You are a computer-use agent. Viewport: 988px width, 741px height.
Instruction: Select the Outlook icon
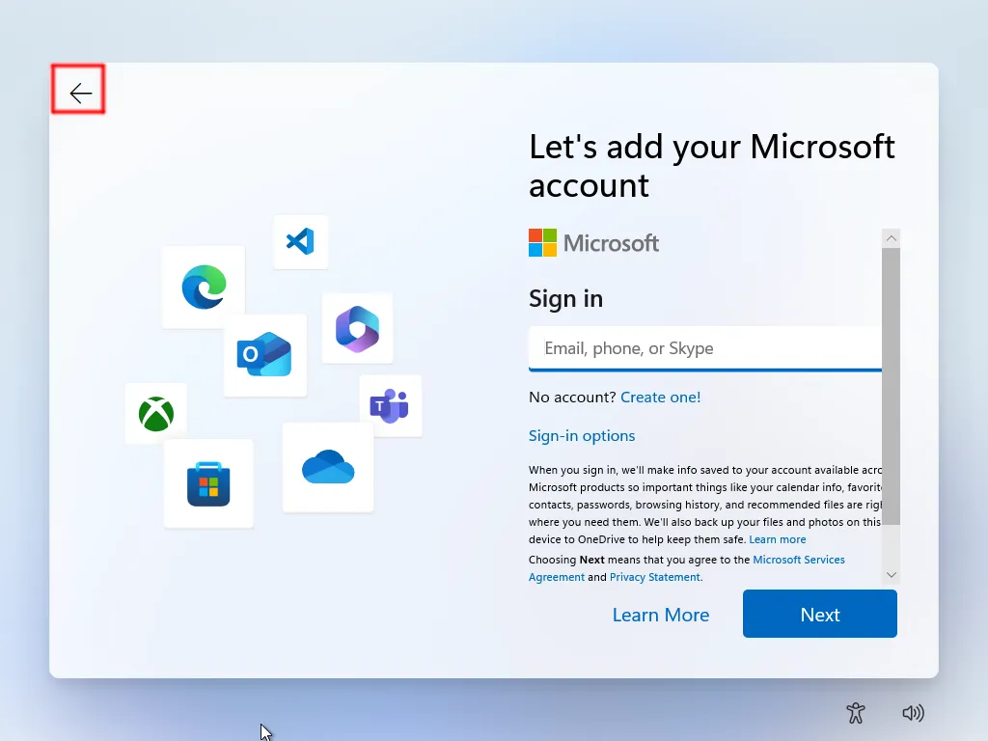click(x=264, y=355)
